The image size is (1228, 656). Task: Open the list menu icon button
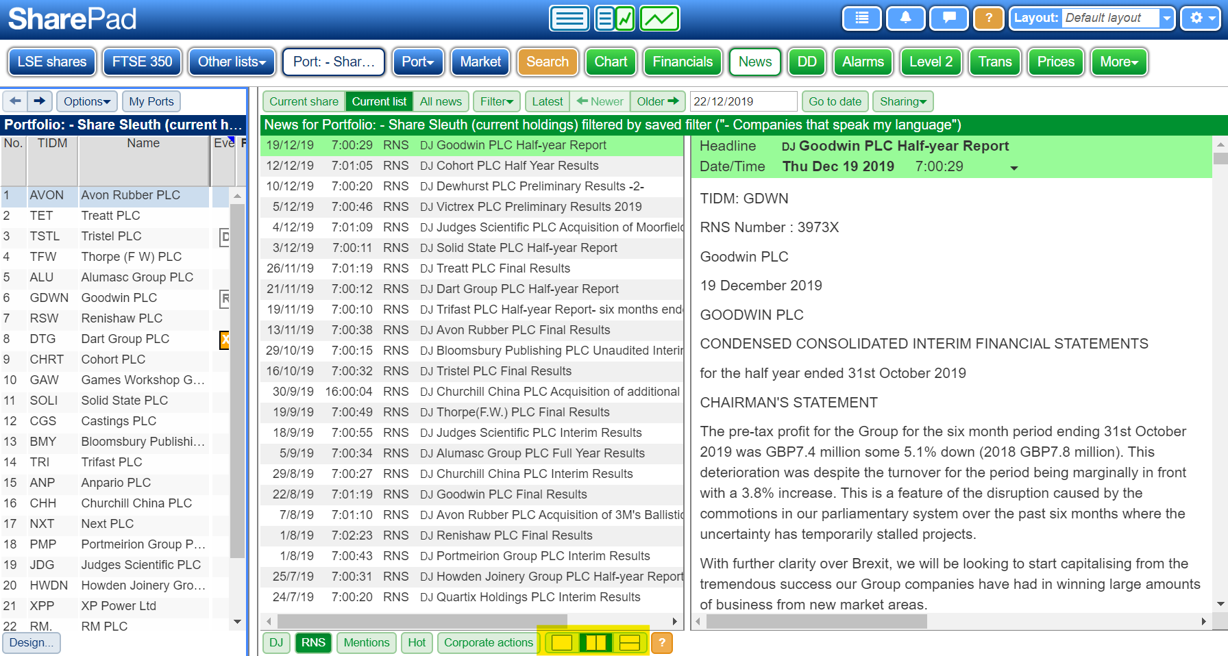862,18
